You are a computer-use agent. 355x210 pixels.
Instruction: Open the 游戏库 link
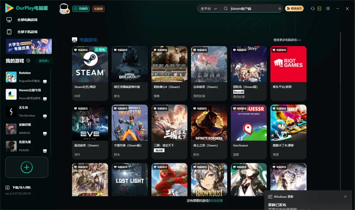click(x=44, y=61)
